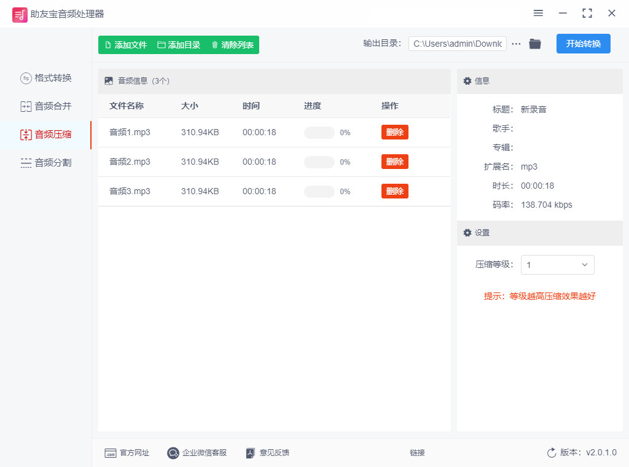The width and height of the screenshot is (629, 467).
Task: Click the progress bar of 音频1.mp3
Action: point(319,132)
